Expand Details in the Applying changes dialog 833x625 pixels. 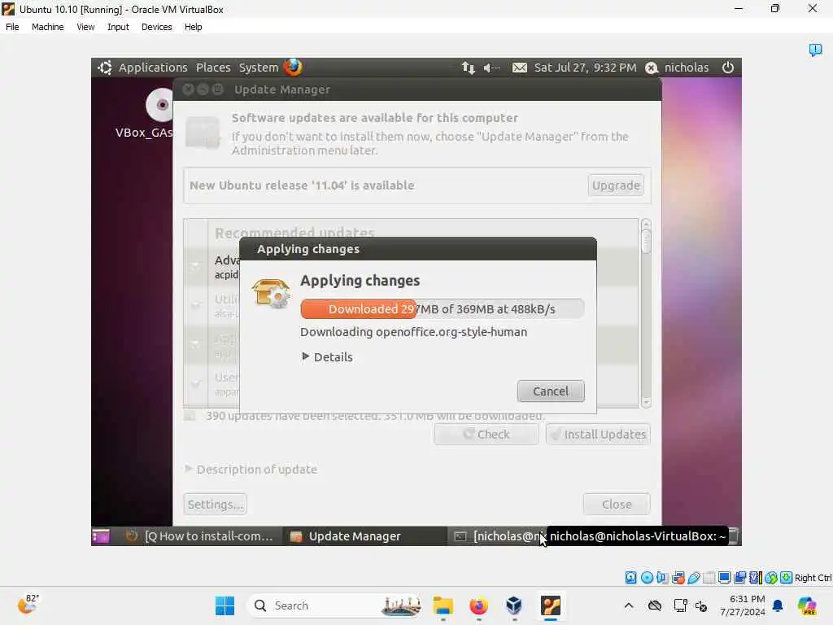click(x=327, y=357)
